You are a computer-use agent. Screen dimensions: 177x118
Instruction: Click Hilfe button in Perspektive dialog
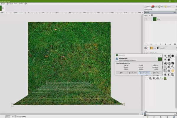[121, 73]
